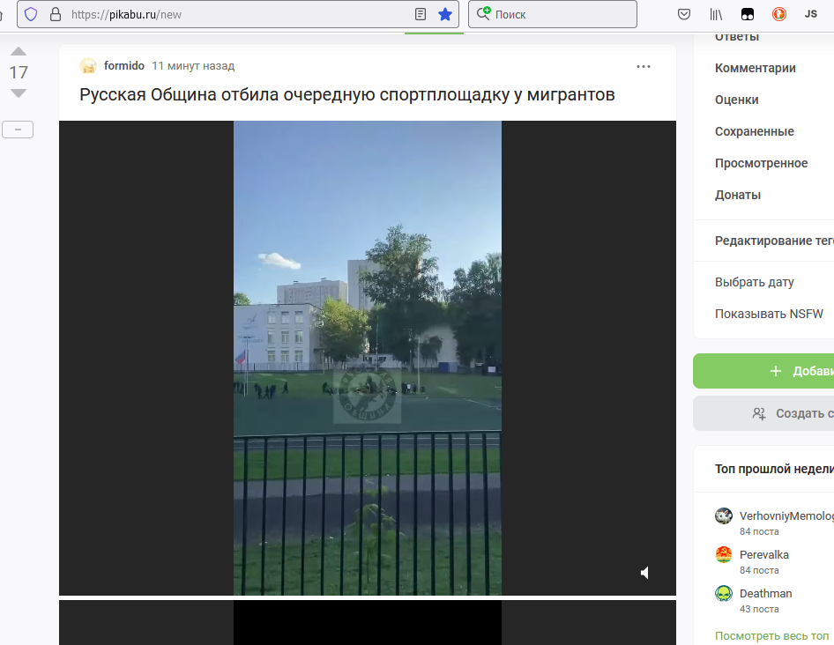Click Посмотреть весь топ link

(771, 636)
